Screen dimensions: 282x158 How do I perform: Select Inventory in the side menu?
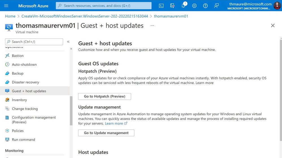[19, 100]
